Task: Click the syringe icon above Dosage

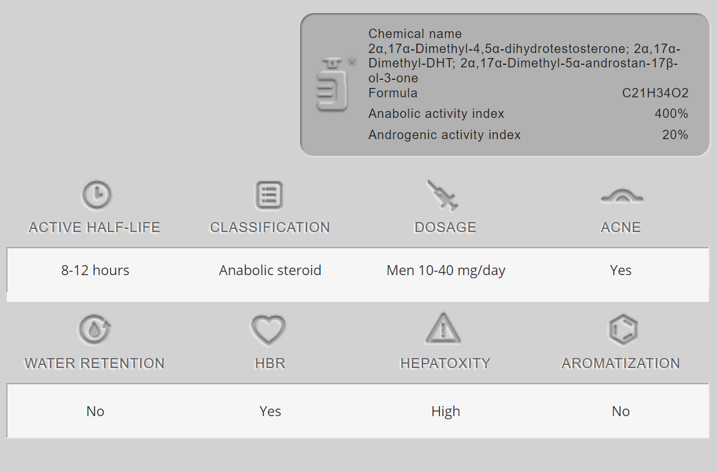Action: point(443,195)
